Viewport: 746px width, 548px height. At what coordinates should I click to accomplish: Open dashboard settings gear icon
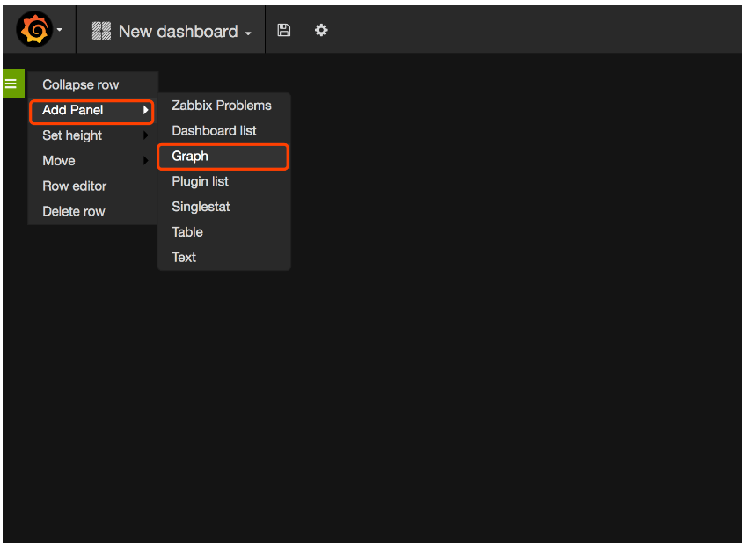pyautogui.click(x=321, y=31)
